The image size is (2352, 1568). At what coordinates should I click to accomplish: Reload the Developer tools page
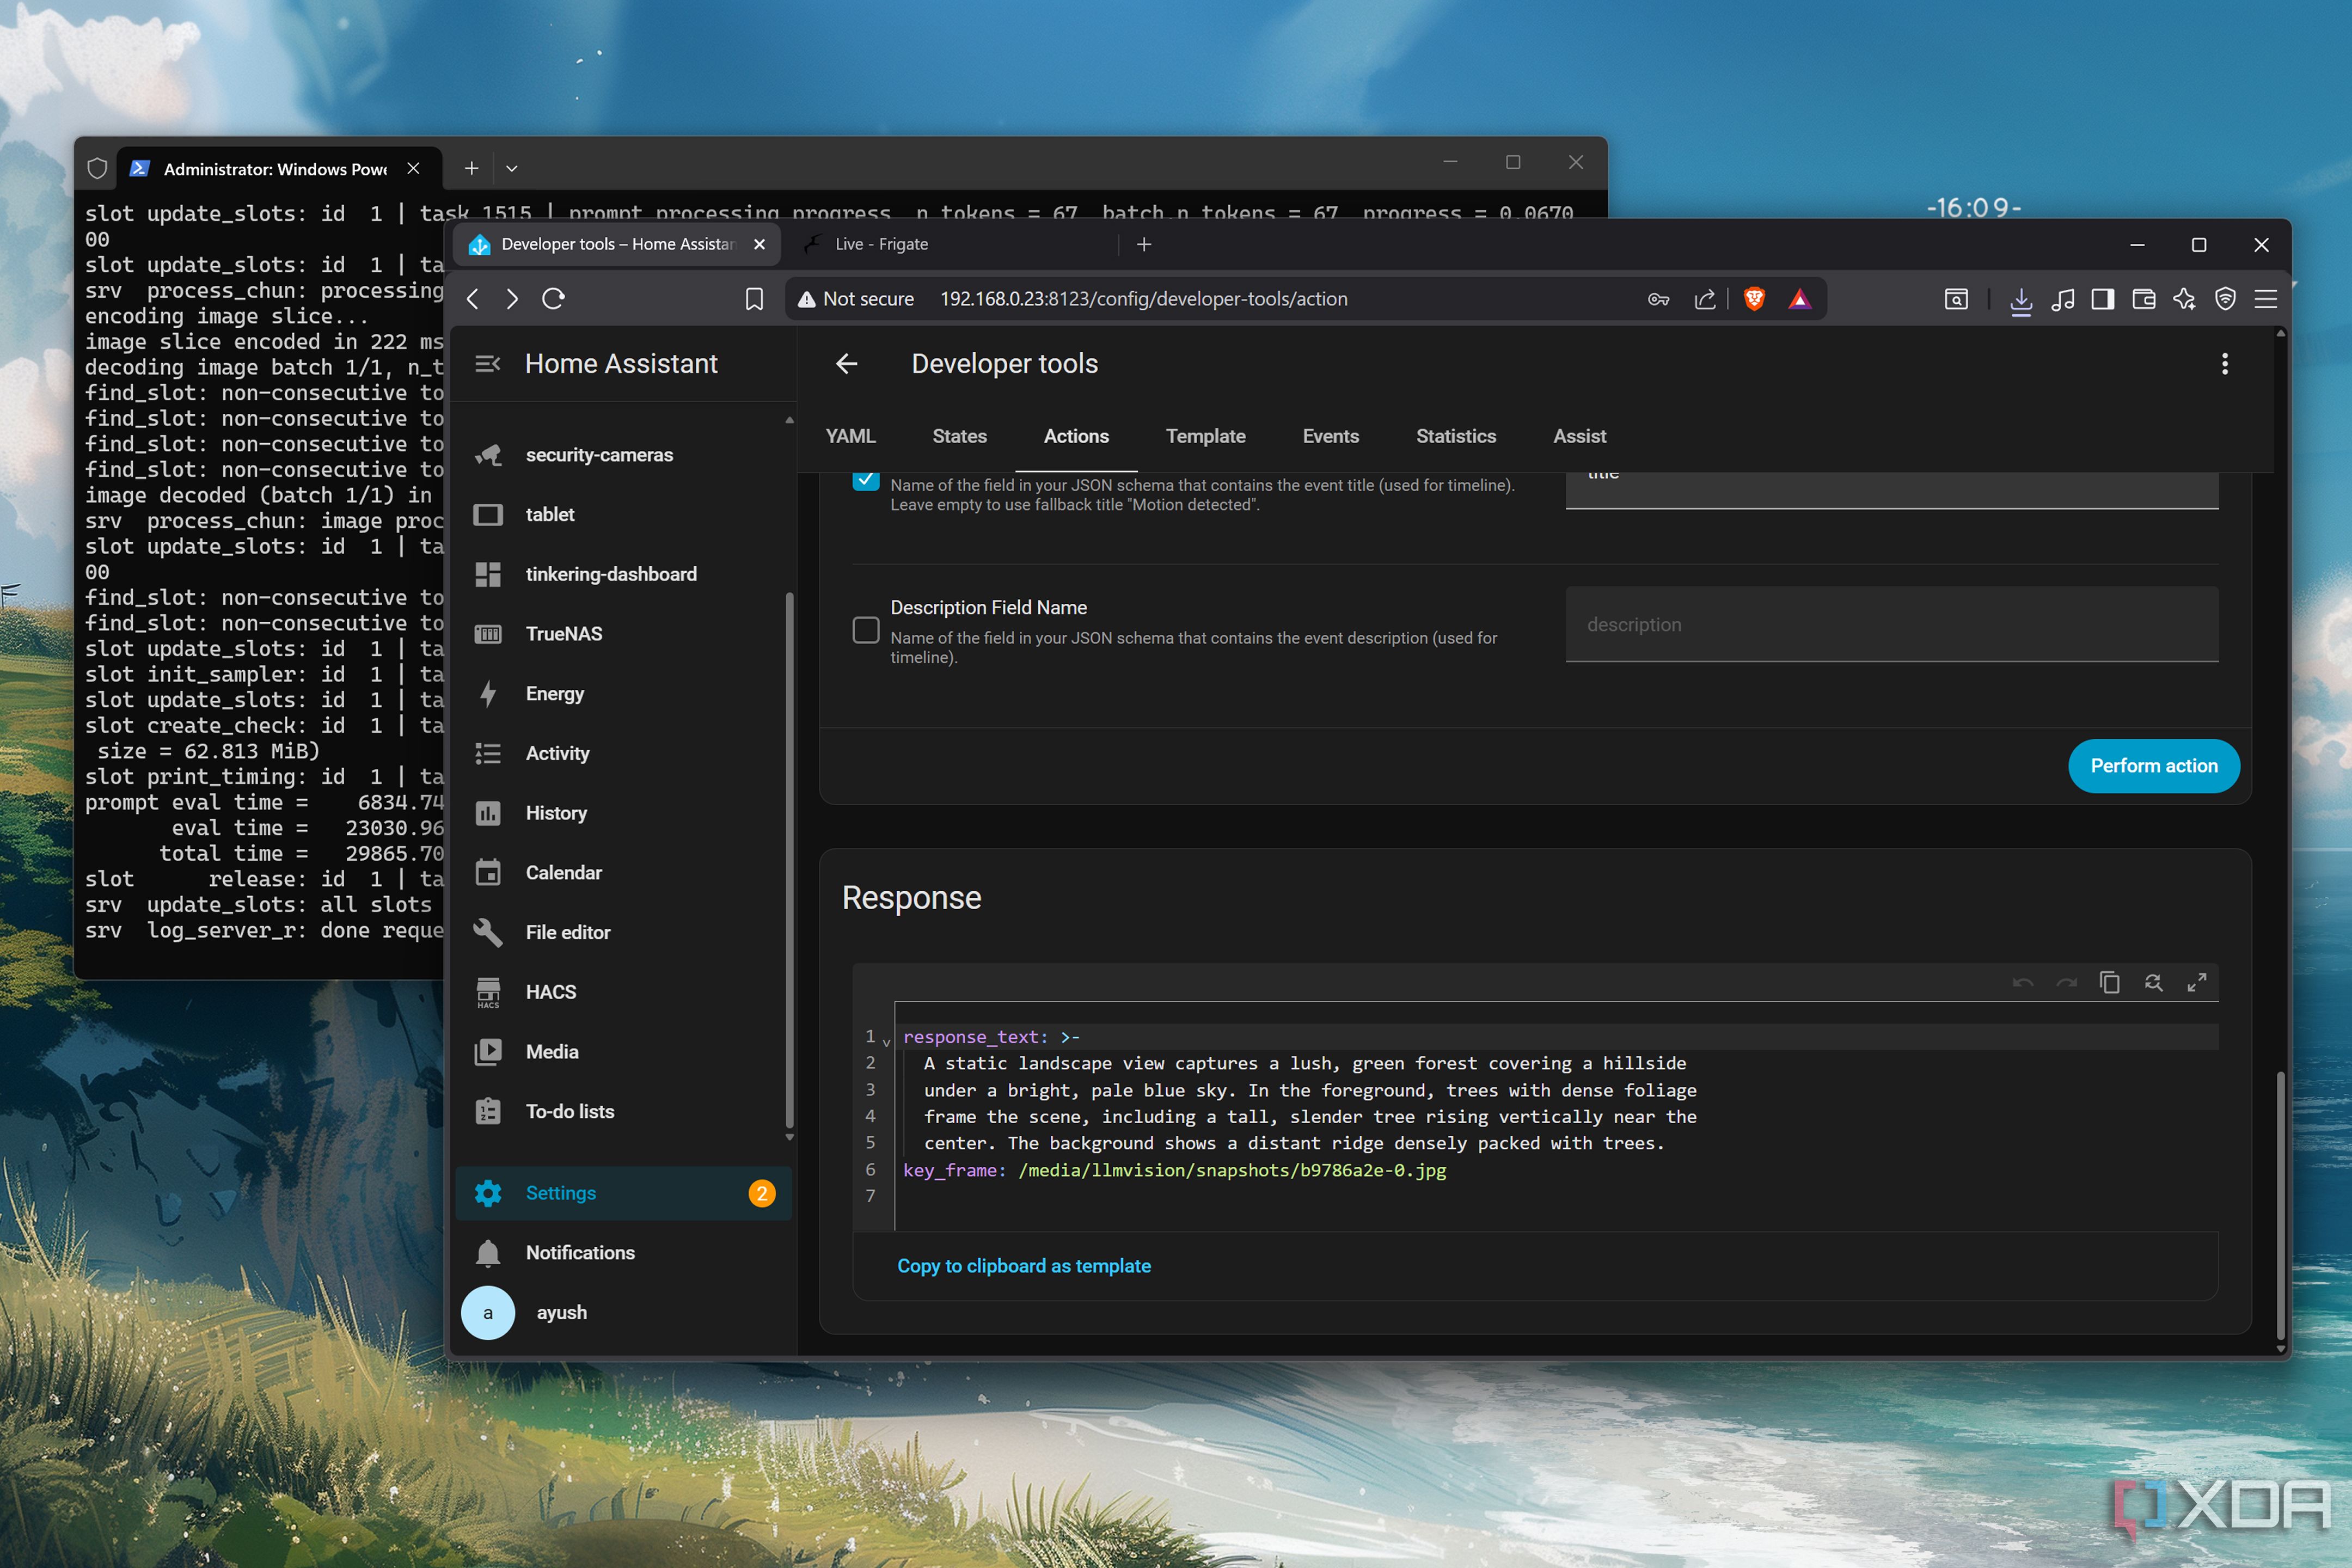click(553, 299)
